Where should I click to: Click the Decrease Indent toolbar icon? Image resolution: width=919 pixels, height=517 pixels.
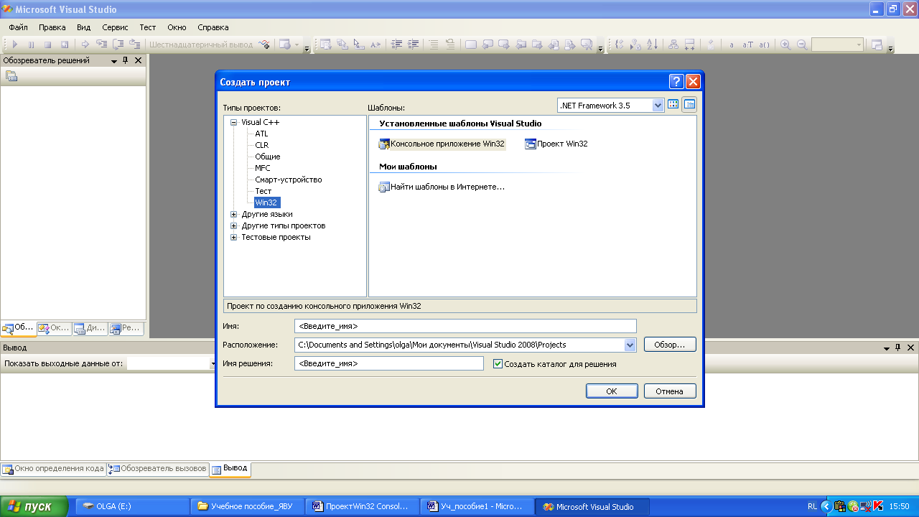[x=396, y=45]
